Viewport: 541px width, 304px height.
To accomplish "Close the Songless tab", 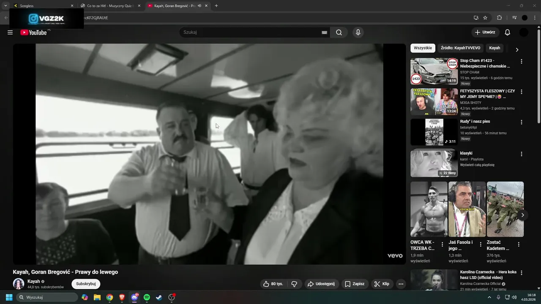I will coord(72,6).
